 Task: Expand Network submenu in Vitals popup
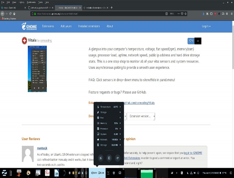point(109,140)
